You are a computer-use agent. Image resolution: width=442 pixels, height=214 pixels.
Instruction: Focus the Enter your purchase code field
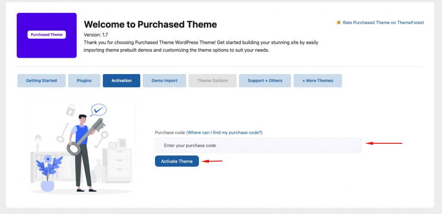pyautogui.click(x=258, y=145)
